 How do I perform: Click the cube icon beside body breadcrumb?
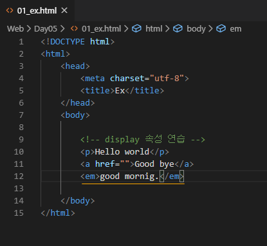[x=178, y=28]
